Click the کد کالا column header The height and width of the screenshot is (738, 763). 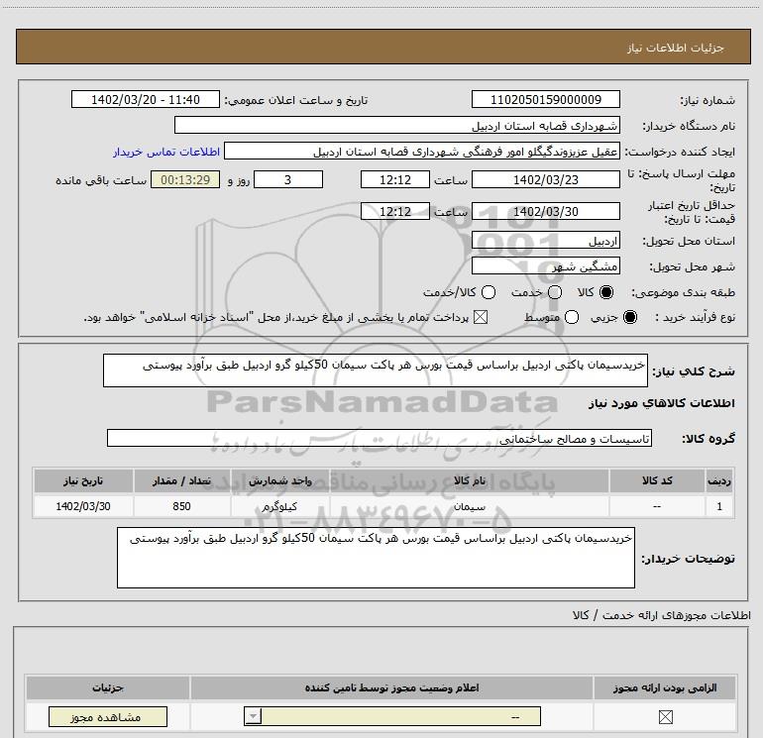coord(657,480)
